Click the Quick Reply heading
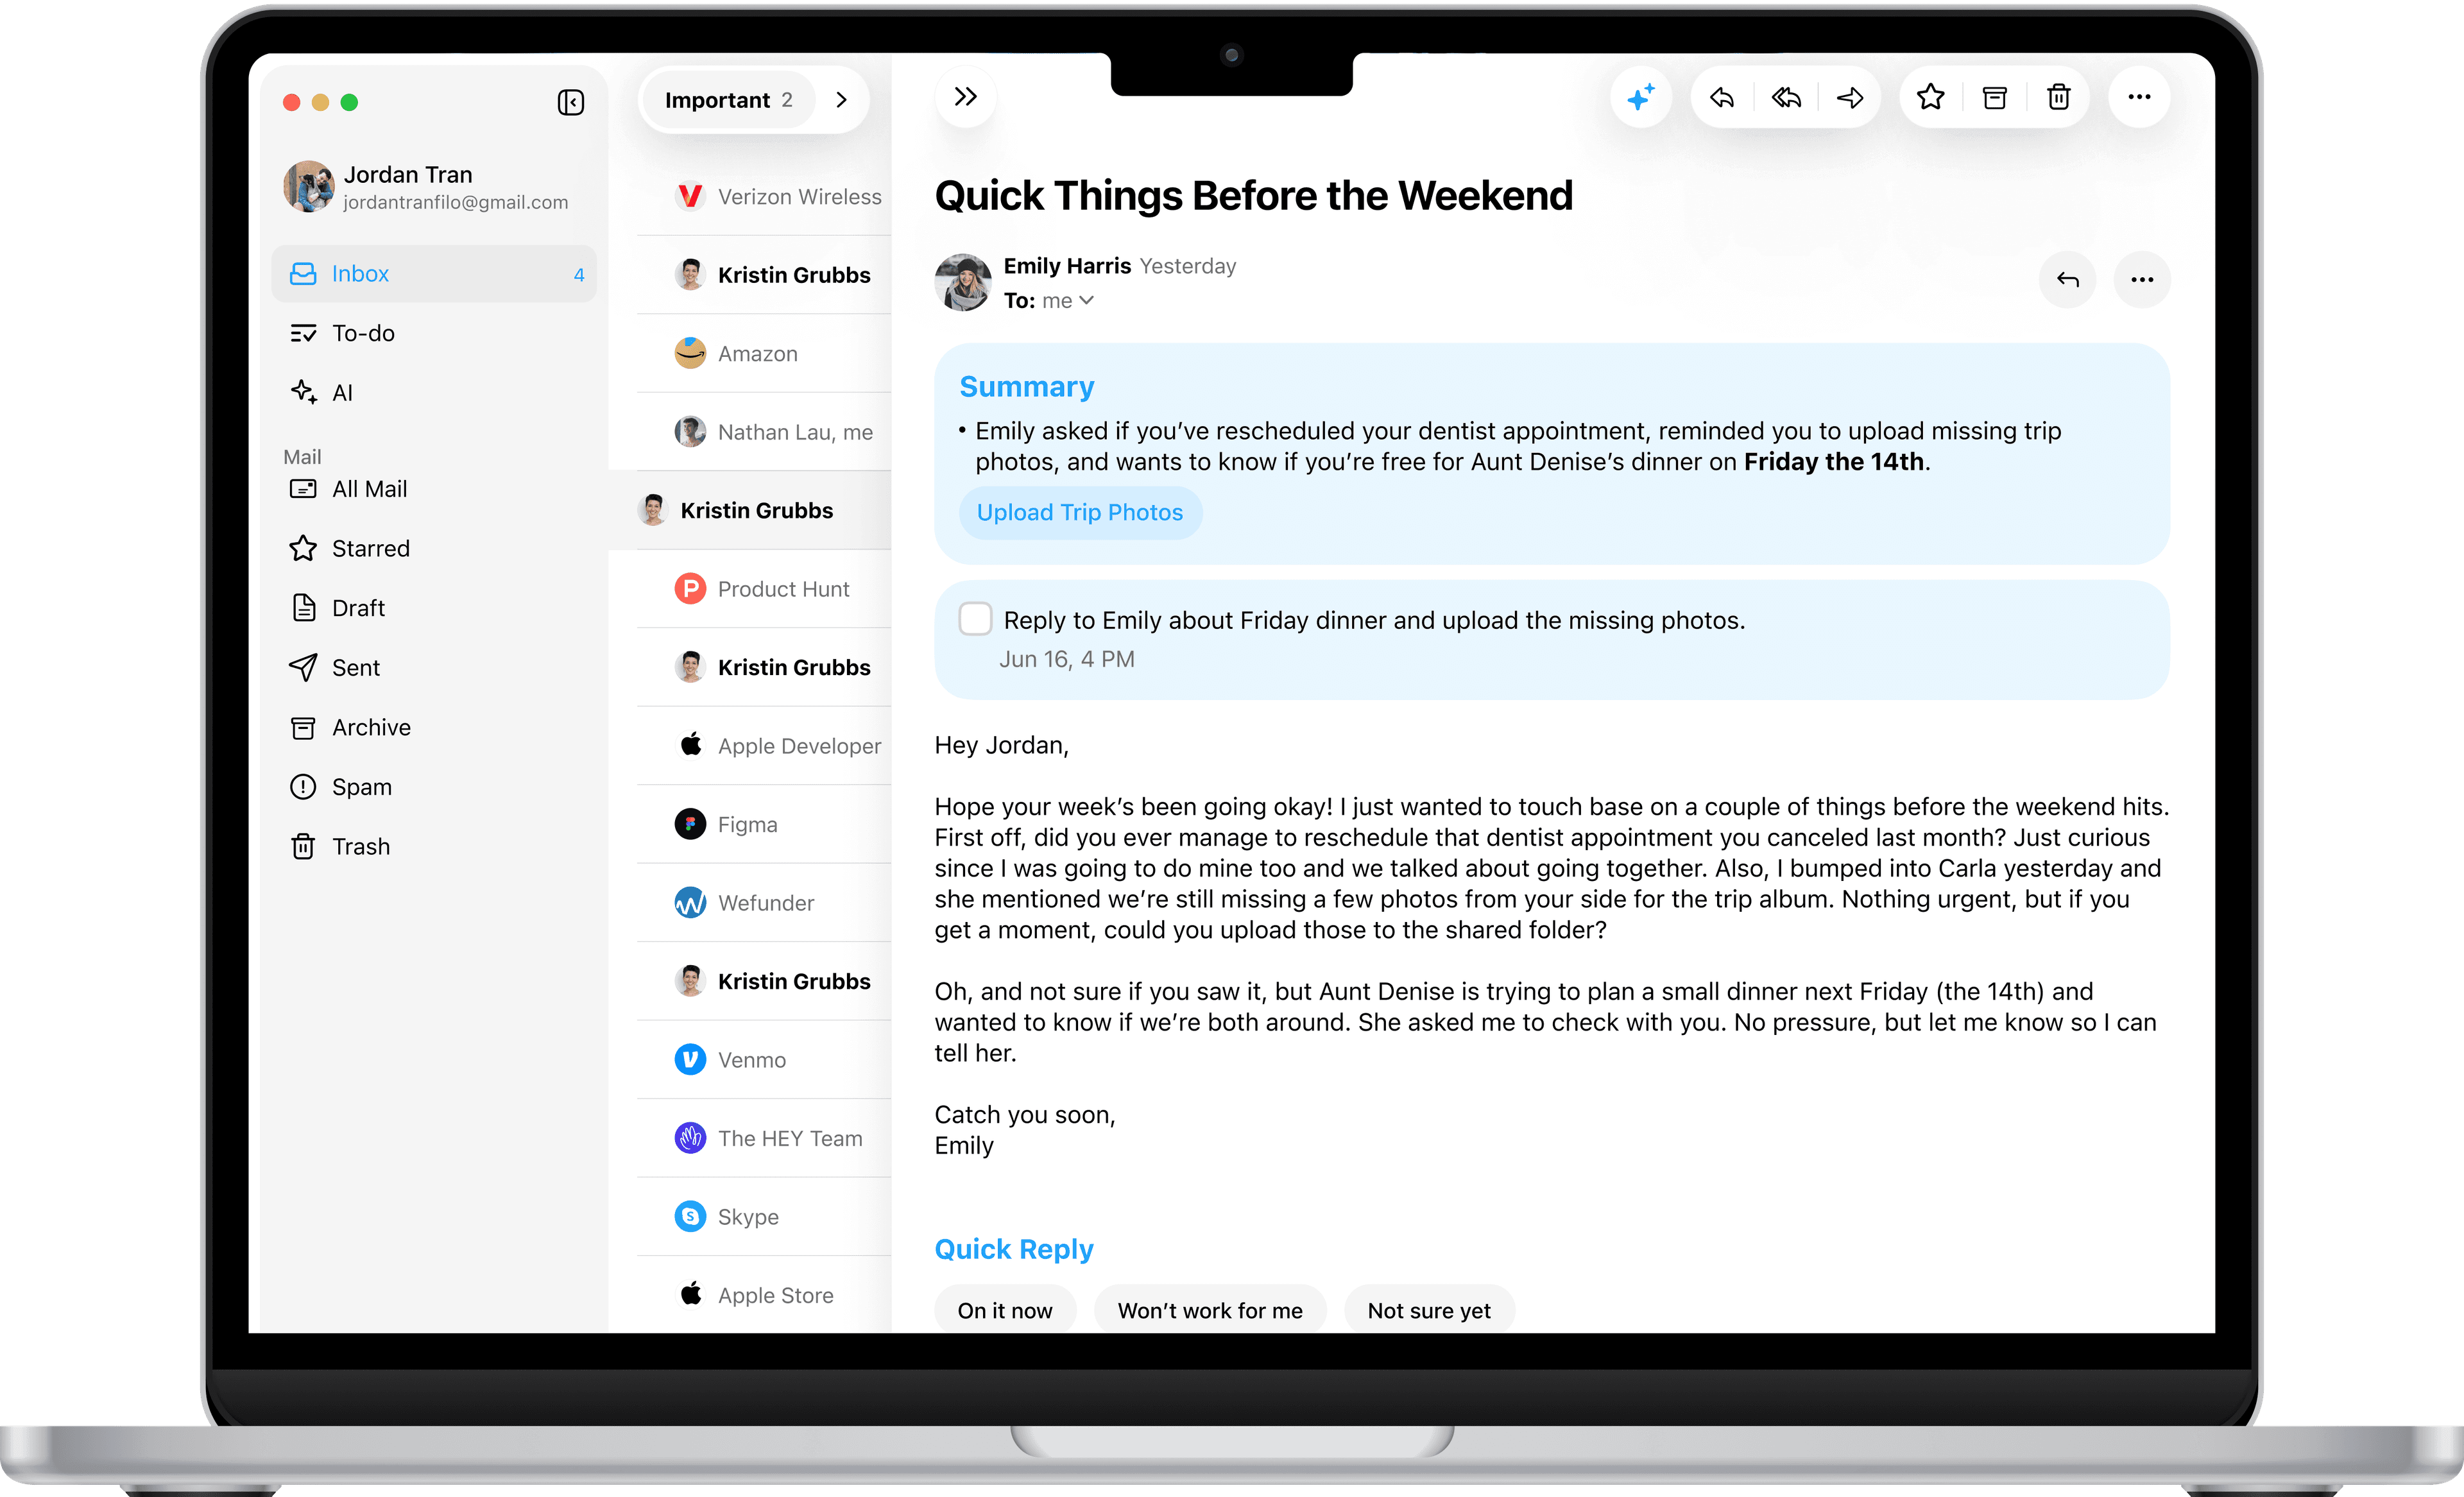Screen dimensions: 2464x1497 [1014, 1249]
